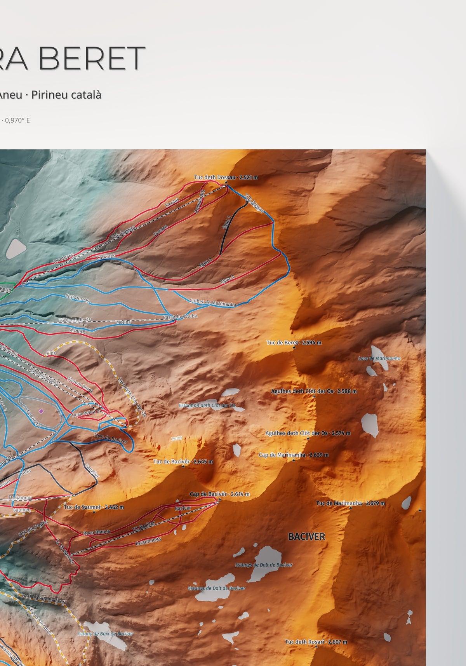Click the "Montgarri" piste label

click(63, 258)
